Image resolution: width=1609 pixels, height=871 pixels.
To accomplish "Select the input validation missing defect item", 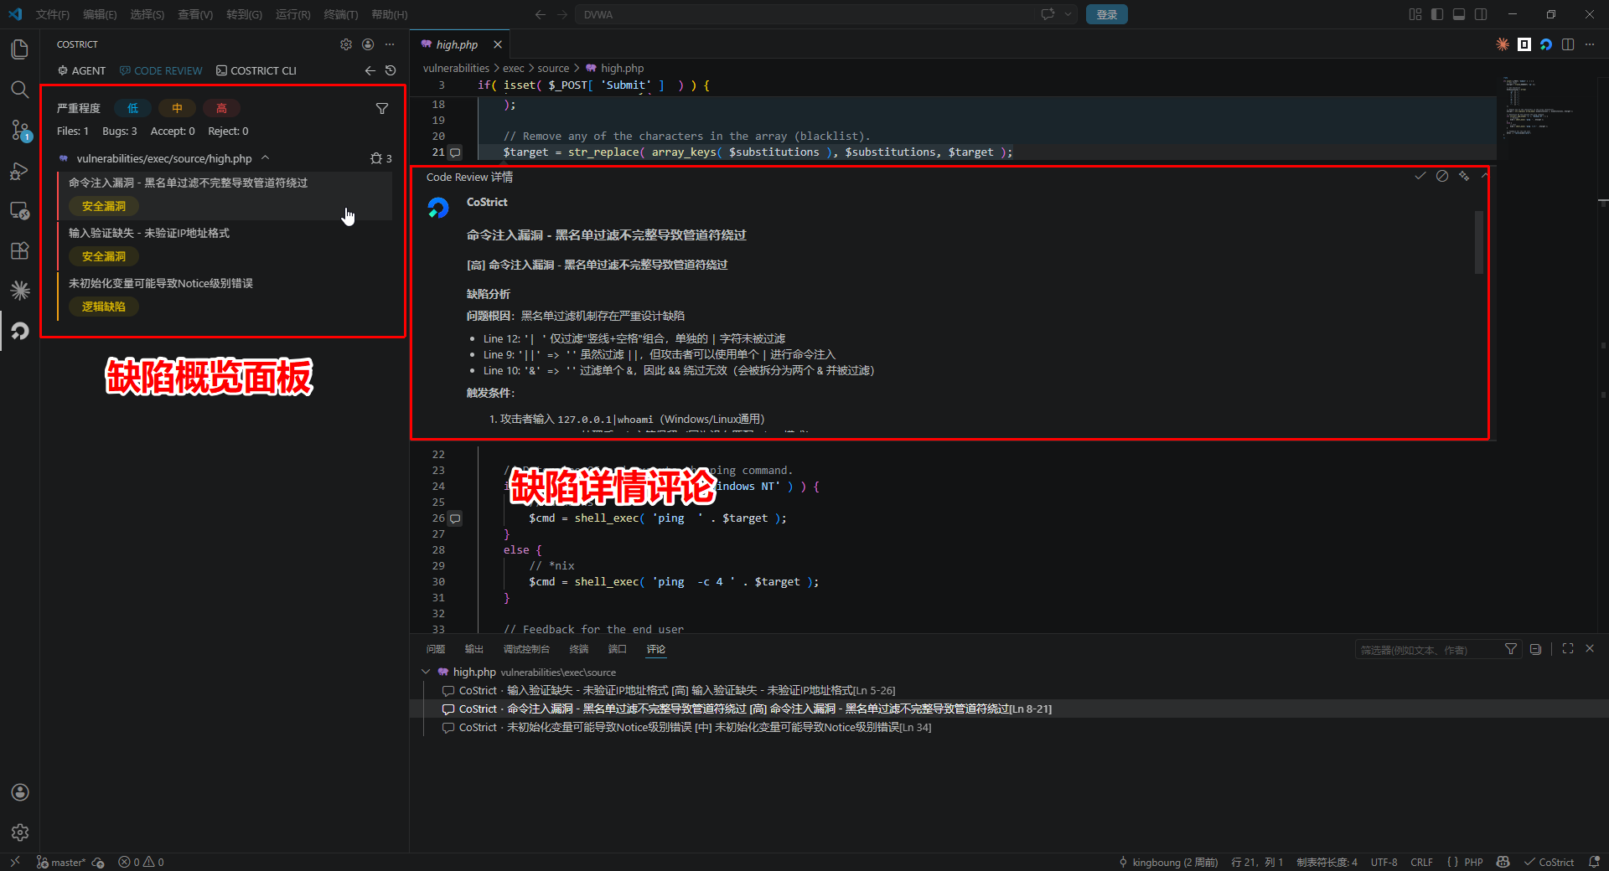I will point(149,234).
